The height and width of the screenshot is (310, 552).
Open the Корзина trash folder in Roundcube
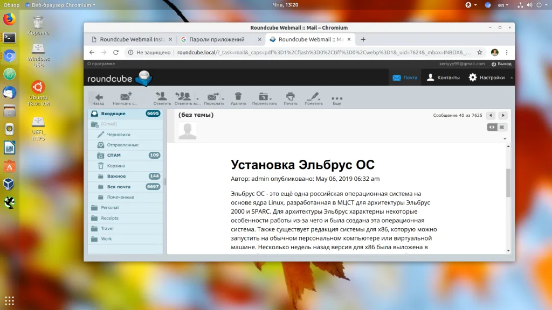[125, 166]
